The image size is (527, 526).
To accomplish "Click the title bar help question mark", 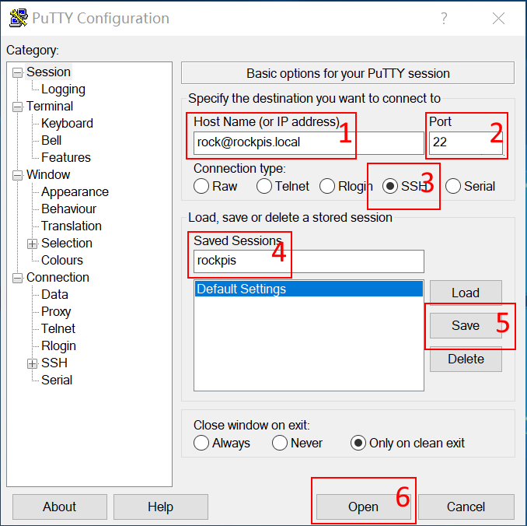I will (x=444, y=19).
